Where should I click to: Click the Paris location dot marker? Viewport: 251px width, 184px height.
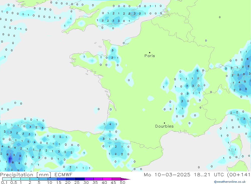coord(150,52)
